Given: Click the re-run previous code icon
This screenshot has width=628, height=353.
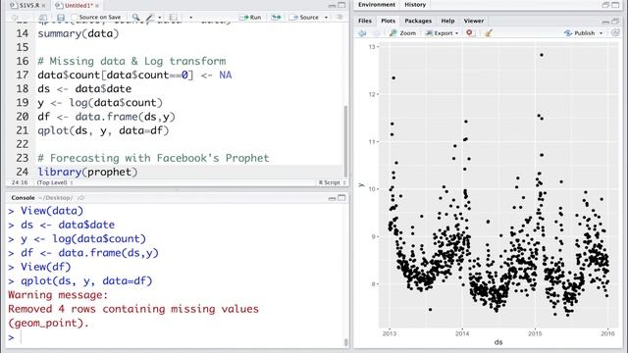Looking at the screenshot, I should (x=276, y=18).
